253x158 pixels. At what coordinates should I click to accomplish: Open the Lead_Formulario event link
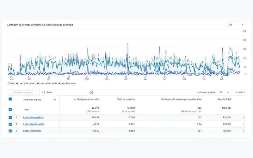[32, 131]
